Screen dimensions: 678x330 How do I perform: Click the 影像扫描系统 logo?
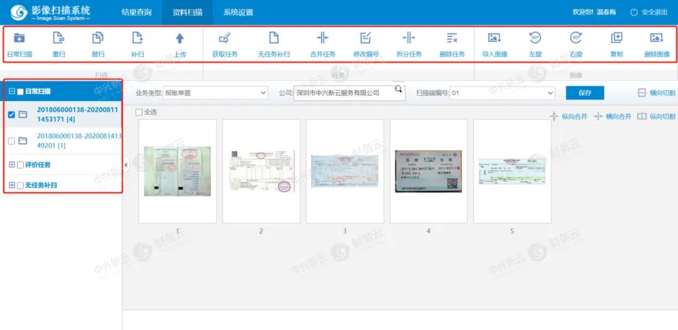point(51,13)
